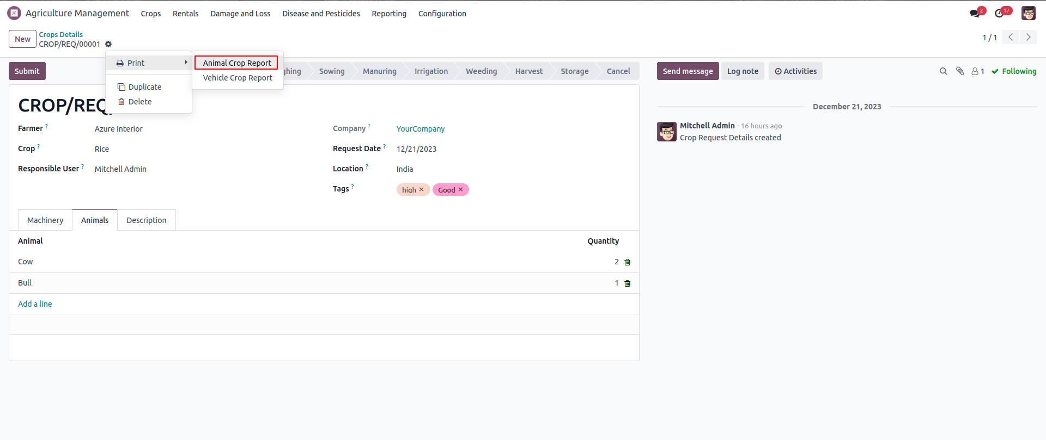The image size is (1046, 440).
Task: Select Vehicle Crop Report option
Action: (238, 78)
